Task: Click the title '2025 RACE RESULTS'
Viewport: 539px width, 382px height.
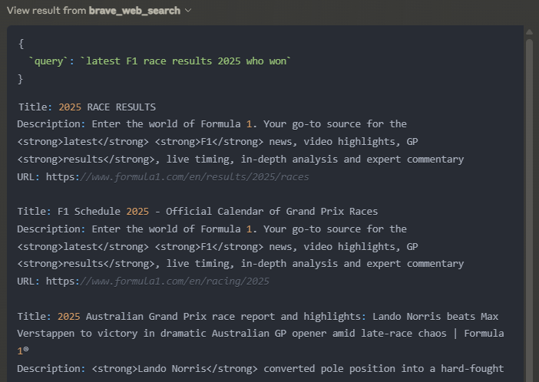Action: 107,107
